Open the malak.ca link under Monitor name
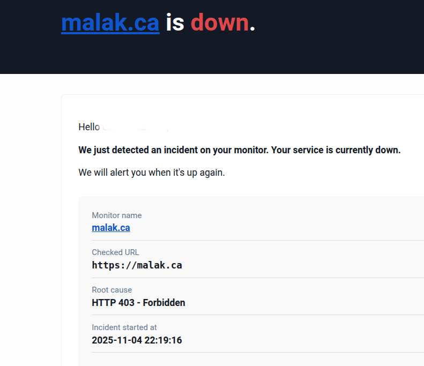Viewport: 424px width, 366px height. (x=111, y=228)
